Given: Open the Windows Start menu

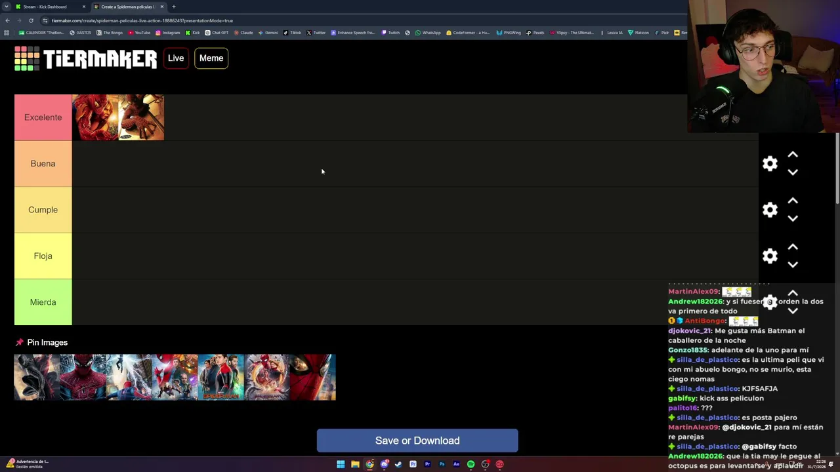Looking at the screenshot, I should click(341, 464).
